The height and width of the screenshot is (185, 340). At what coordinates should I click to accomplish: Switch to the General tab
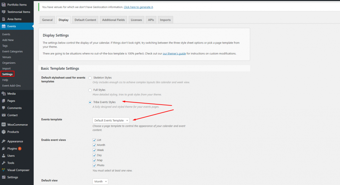[x=47, y=20]
